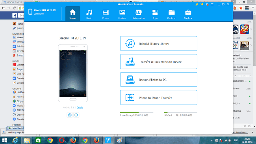Click the Backup Photos picture icon

(130, 80)
